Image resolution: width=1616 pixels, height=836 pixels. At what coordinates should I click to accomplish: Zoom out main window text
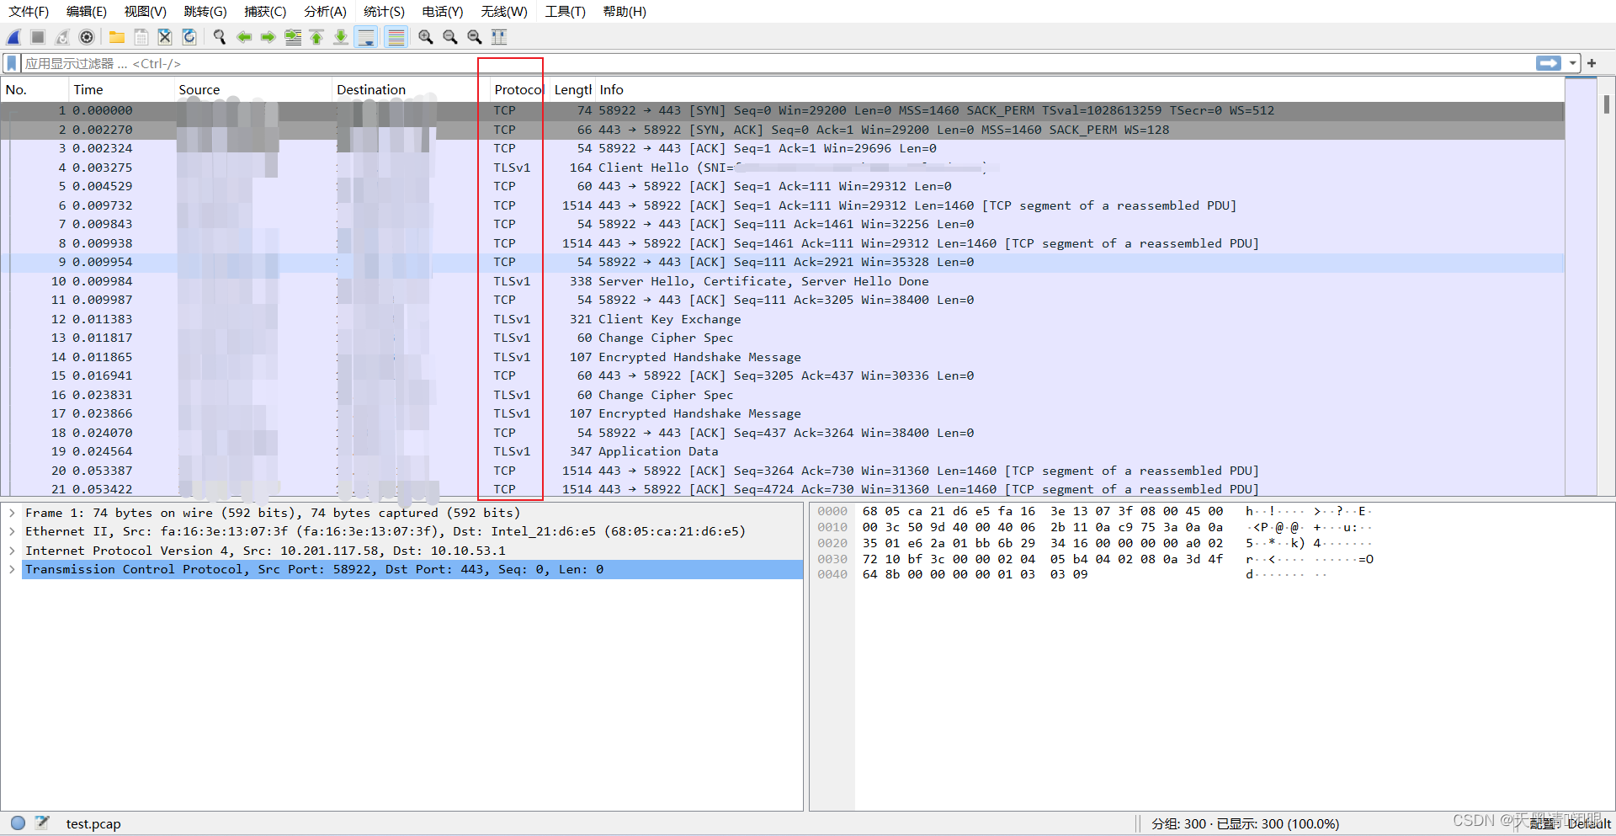450,37
